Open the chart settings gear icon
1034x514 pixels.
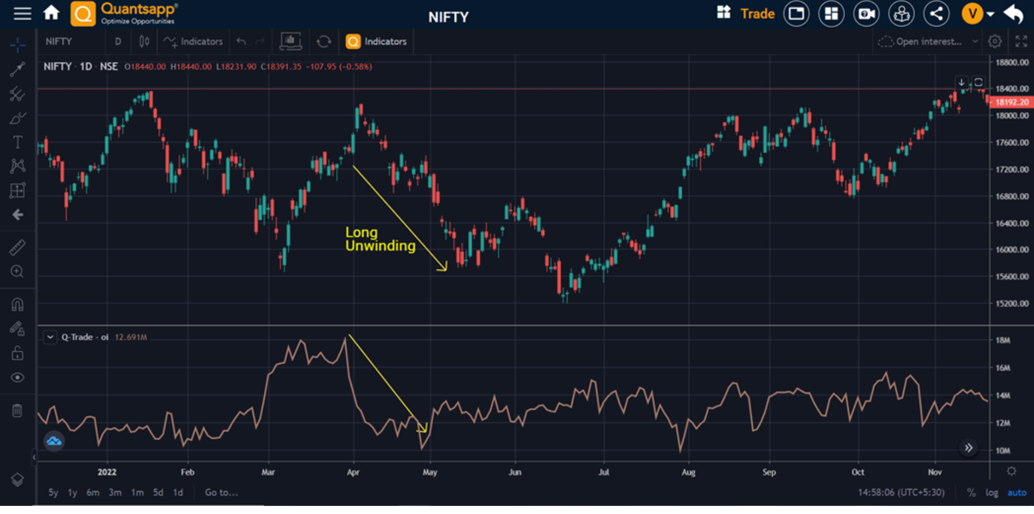pos(995,41)
